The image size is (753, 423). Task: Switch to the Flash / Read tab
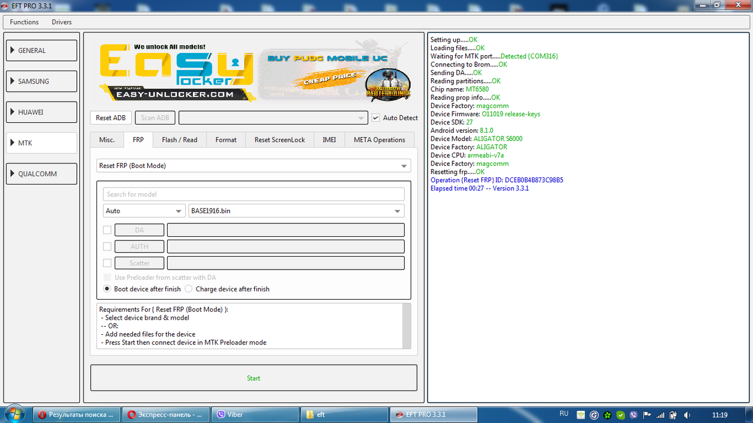pyautogui.click(x=179, y=140)
